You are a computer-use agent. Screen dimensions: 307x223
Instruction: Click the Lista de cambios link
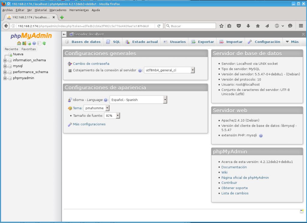point(235,193)
